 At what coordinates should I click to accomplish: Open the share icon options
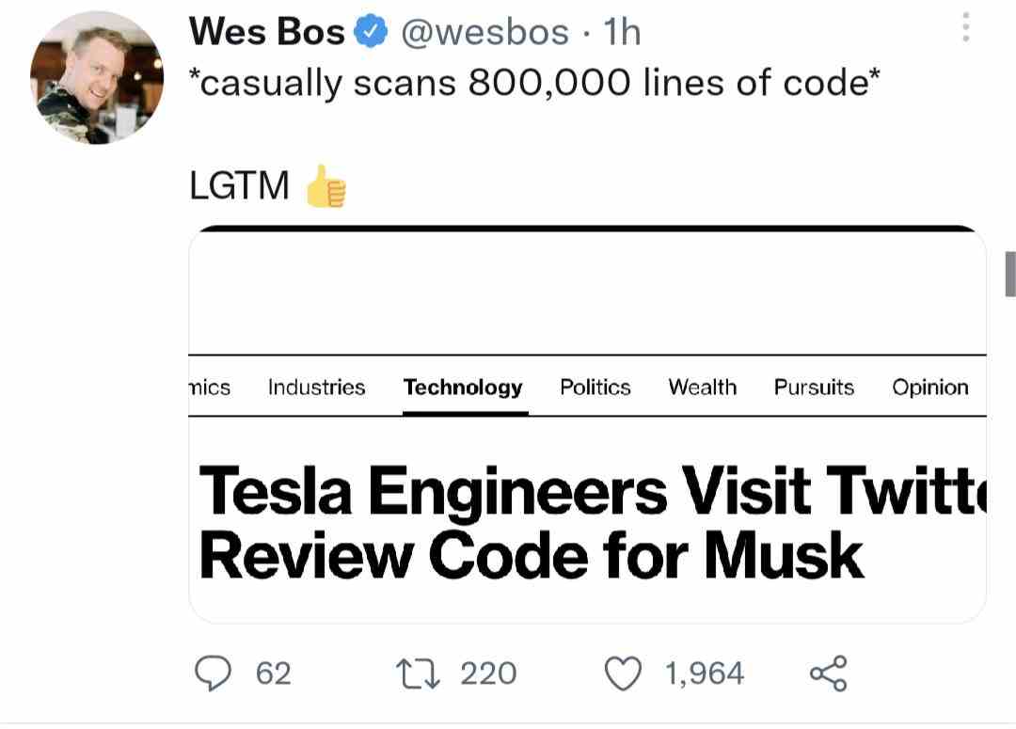[x=829, y=674]
